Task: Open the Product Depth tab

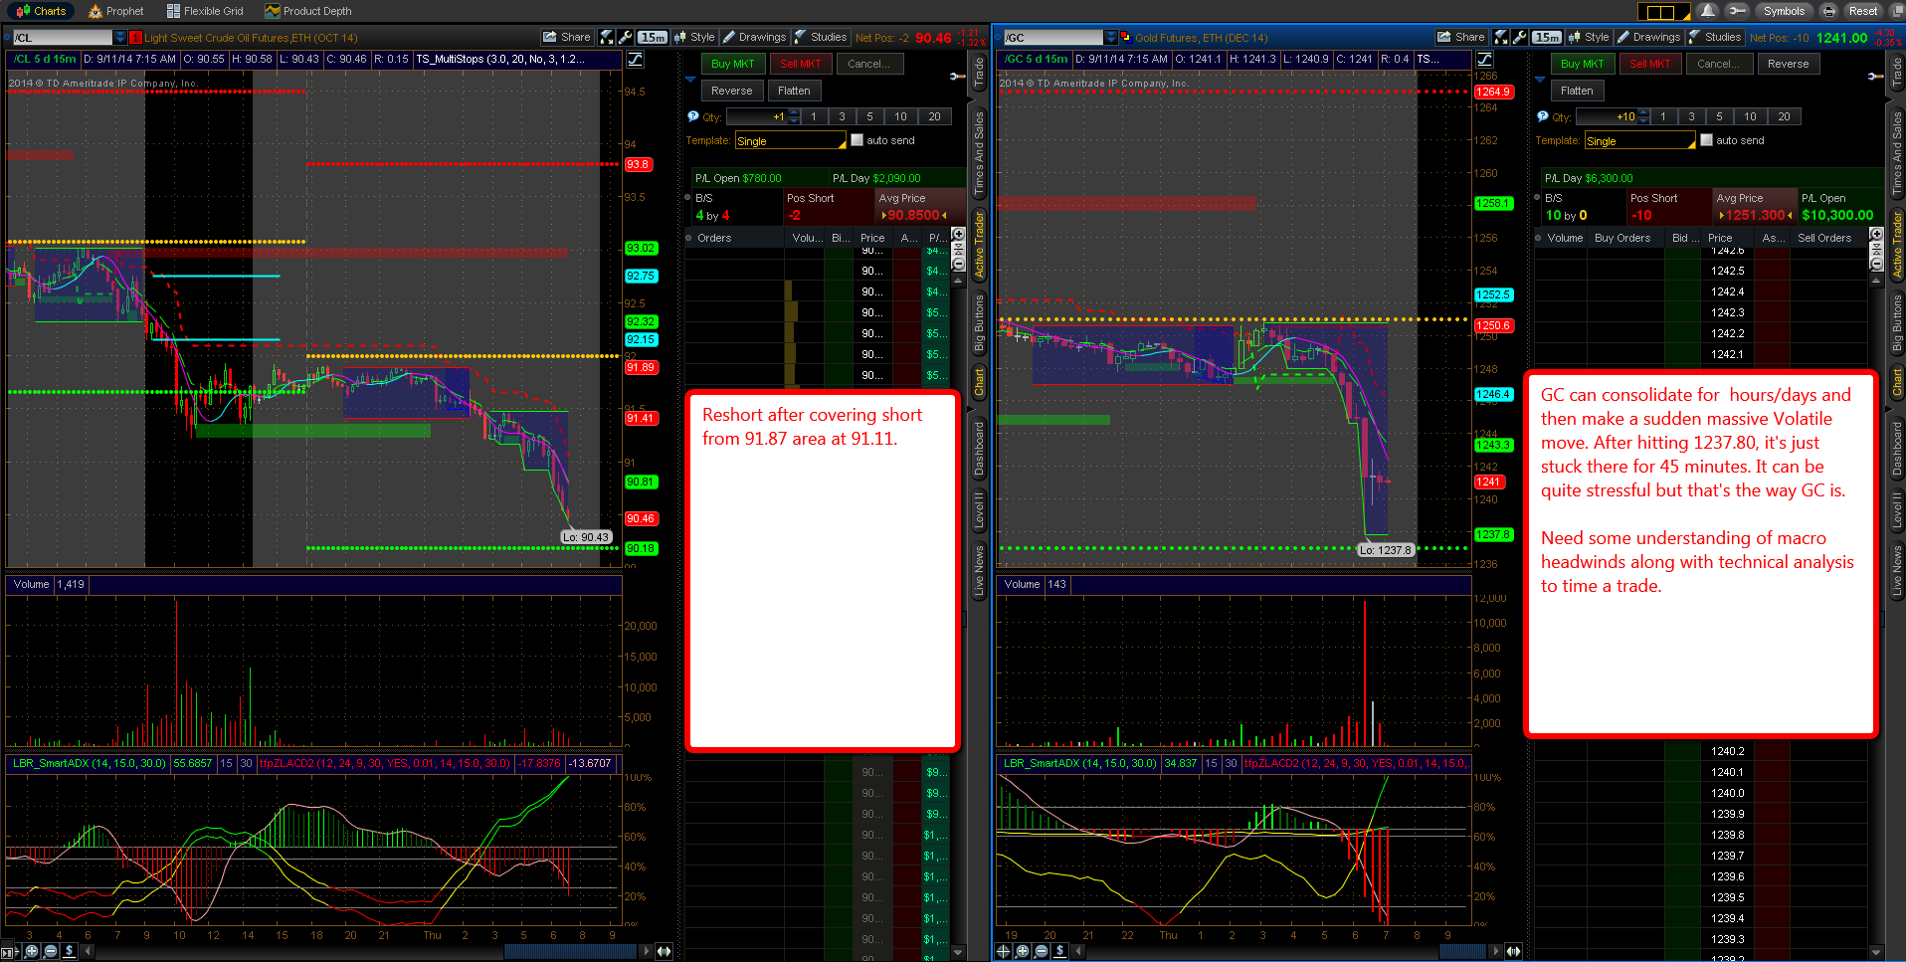Action: tap(308, 11)
